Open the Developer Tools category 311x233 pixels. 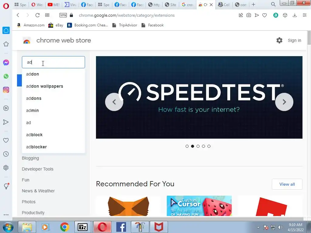tap(37, 169)
